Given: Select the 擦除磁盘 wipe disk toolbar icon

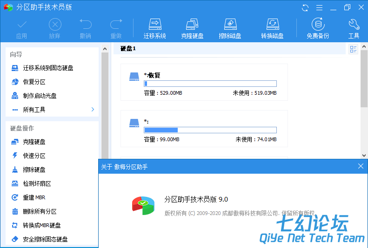Looking at the screenshot, I should tap(230, 28).
